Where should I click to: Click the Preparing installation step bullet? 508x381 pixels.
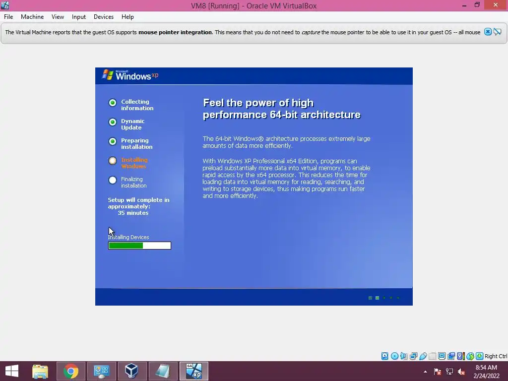click(x=113, y=141)
